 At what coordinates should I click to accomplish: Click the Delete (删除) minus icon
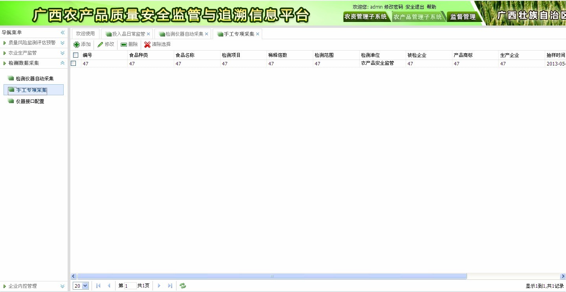(x=124, y=45)
